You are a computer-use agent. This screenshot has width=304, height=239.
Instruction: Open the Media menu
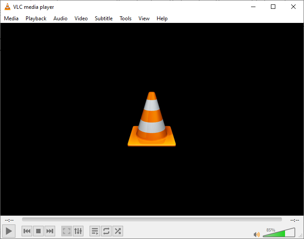pos(11,19)
